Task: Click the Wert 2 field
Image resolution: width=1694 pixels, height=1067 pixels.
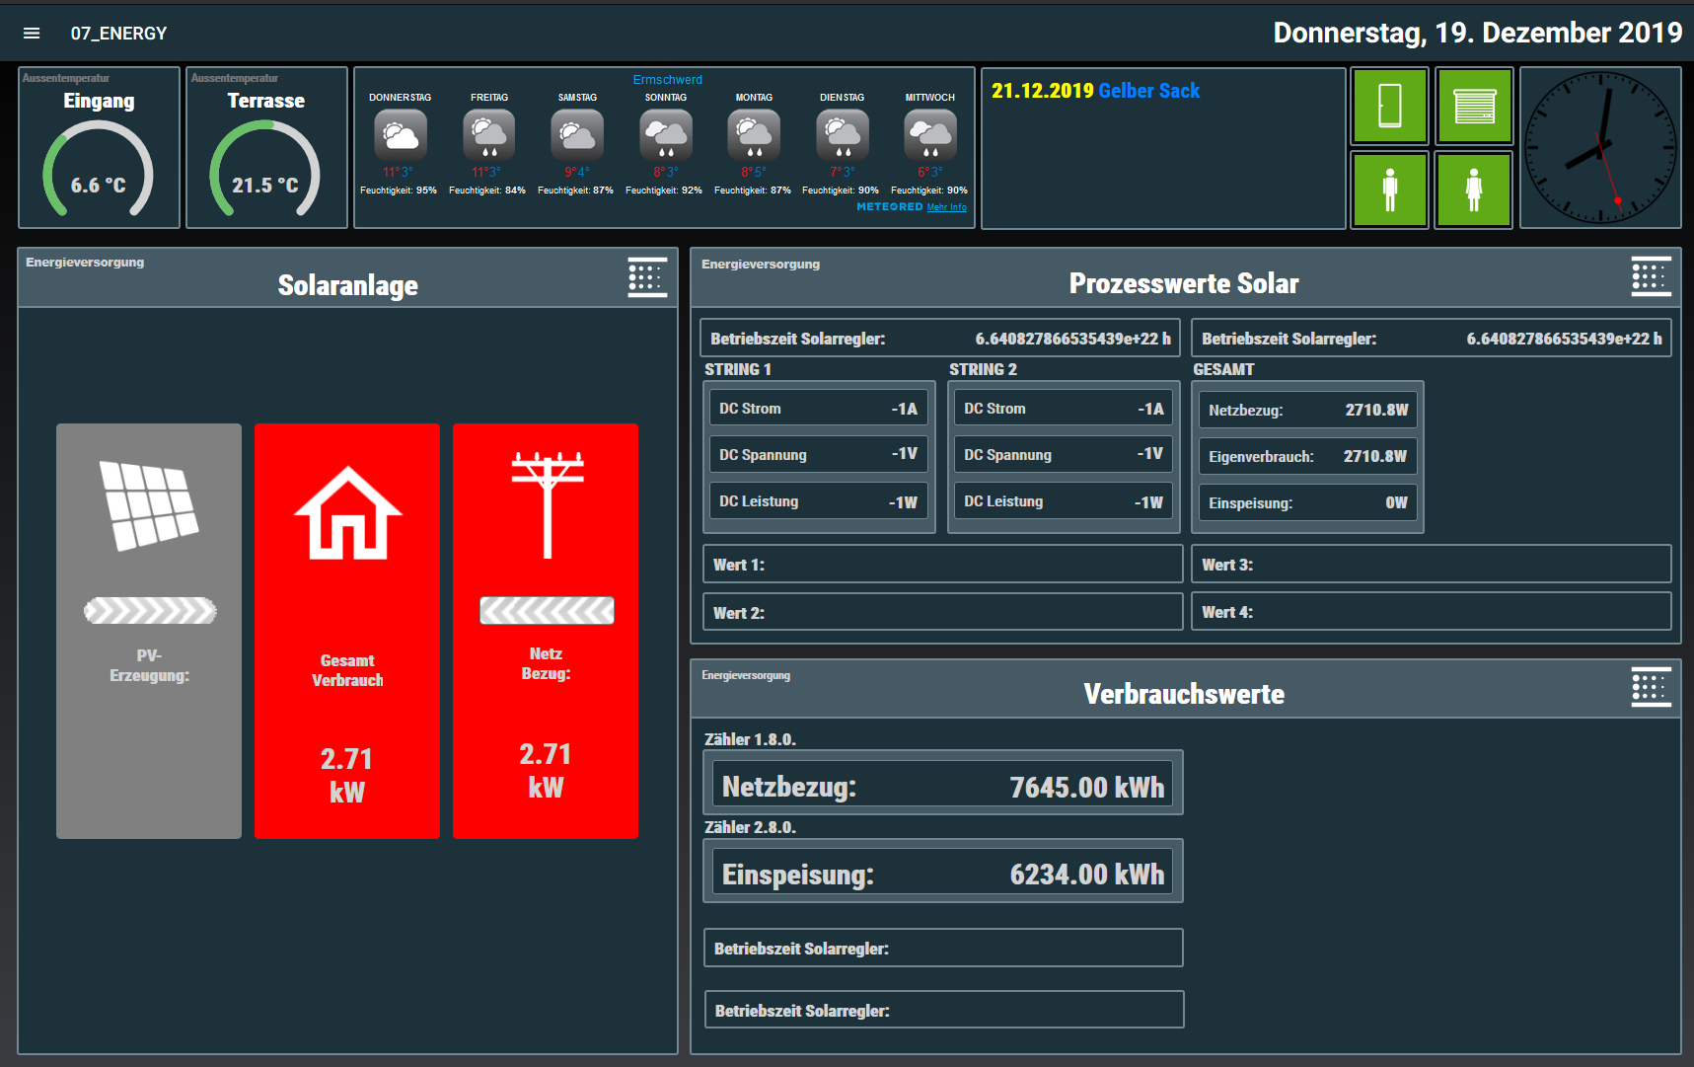Action: (x=942, y=612)
